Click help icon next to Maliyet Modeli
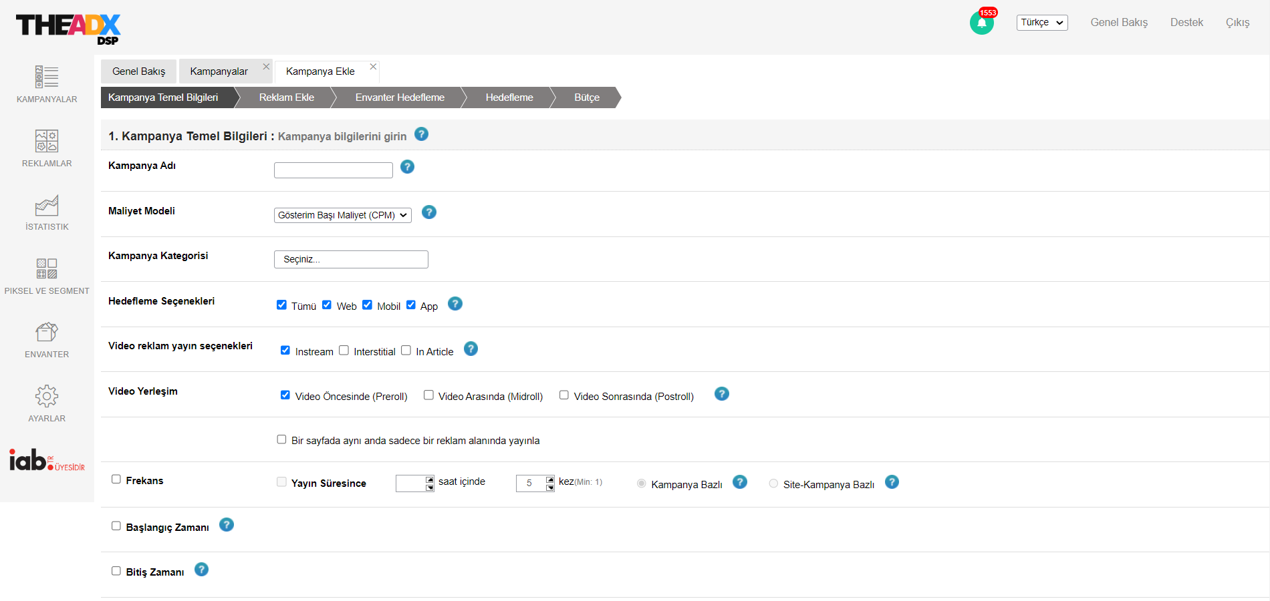 429,212
